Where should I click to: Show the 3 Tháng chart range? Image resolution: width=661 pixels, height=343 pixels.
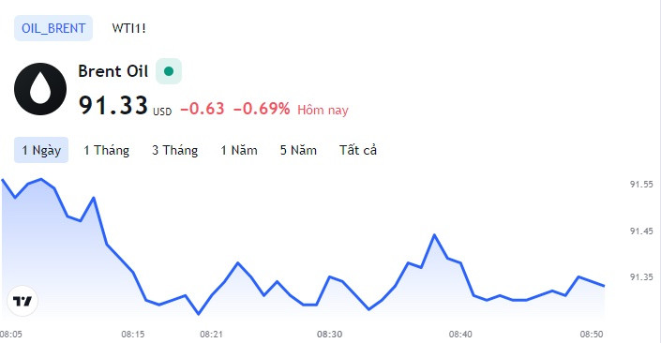175,150
